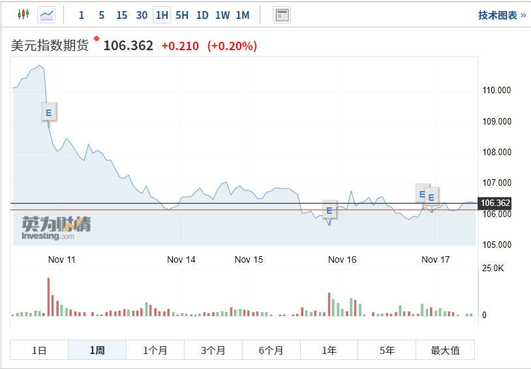Show the 1年 range tab
This screenshot has height=369, width=531.
click(x=329, y=350)
